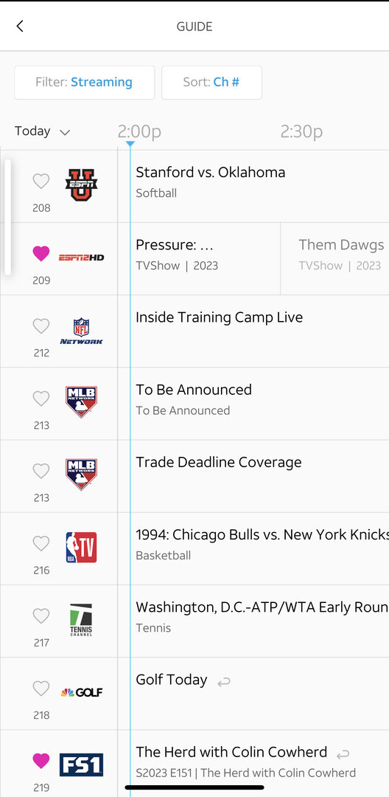Image resolution: width=389 pixels, height=797 pixels.
Task: Click the vertical scrollbar handle
Action: click(x=7, y=217)
